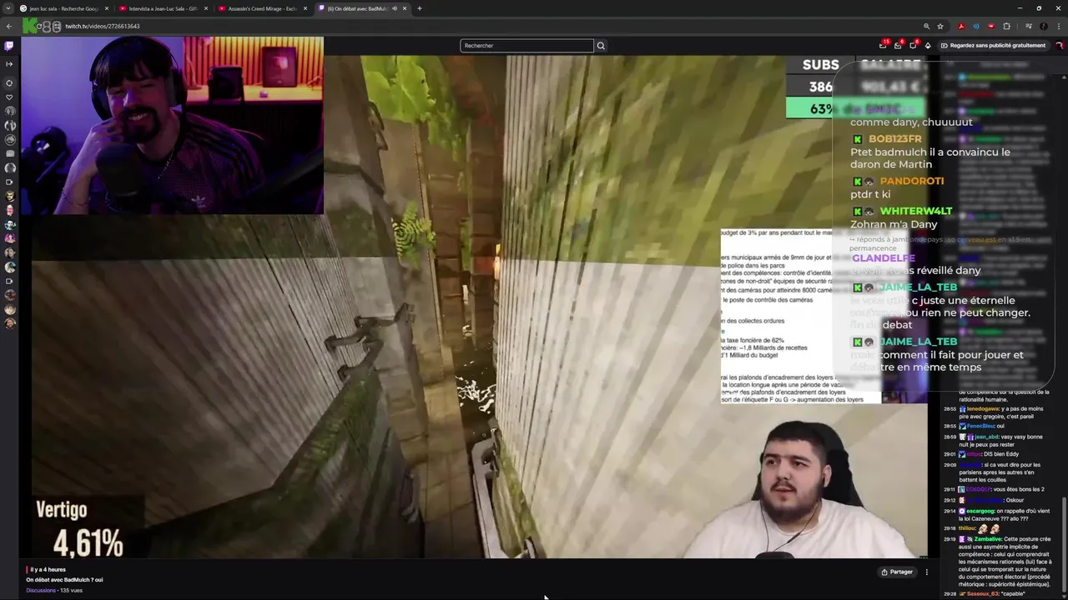Click the Partager share button
Image resolution: width=1068 pixels, height=600 pixels.
tap(898, 572)
